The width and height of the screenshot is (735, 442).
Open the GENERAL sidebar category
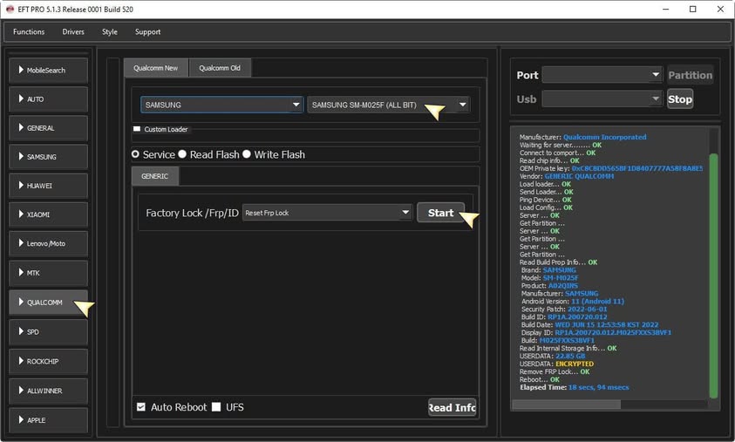point(48,128)
